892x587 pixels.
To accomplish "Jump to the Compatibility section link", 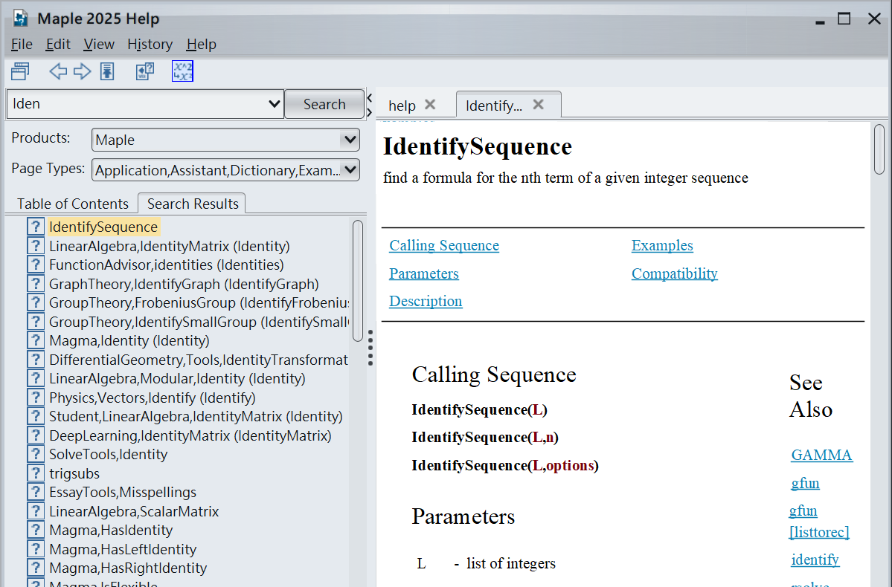I will pos(674,274).
